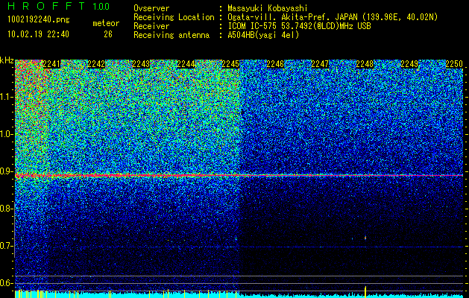Click the time marker 2249

point(409,64)
